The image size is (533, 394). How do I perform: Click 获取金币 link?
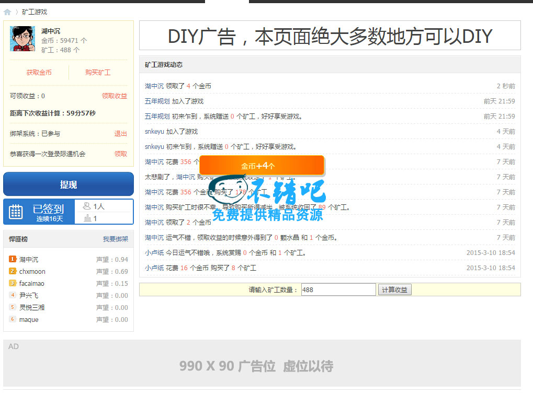pyautogui.click(x=39, y=72)
